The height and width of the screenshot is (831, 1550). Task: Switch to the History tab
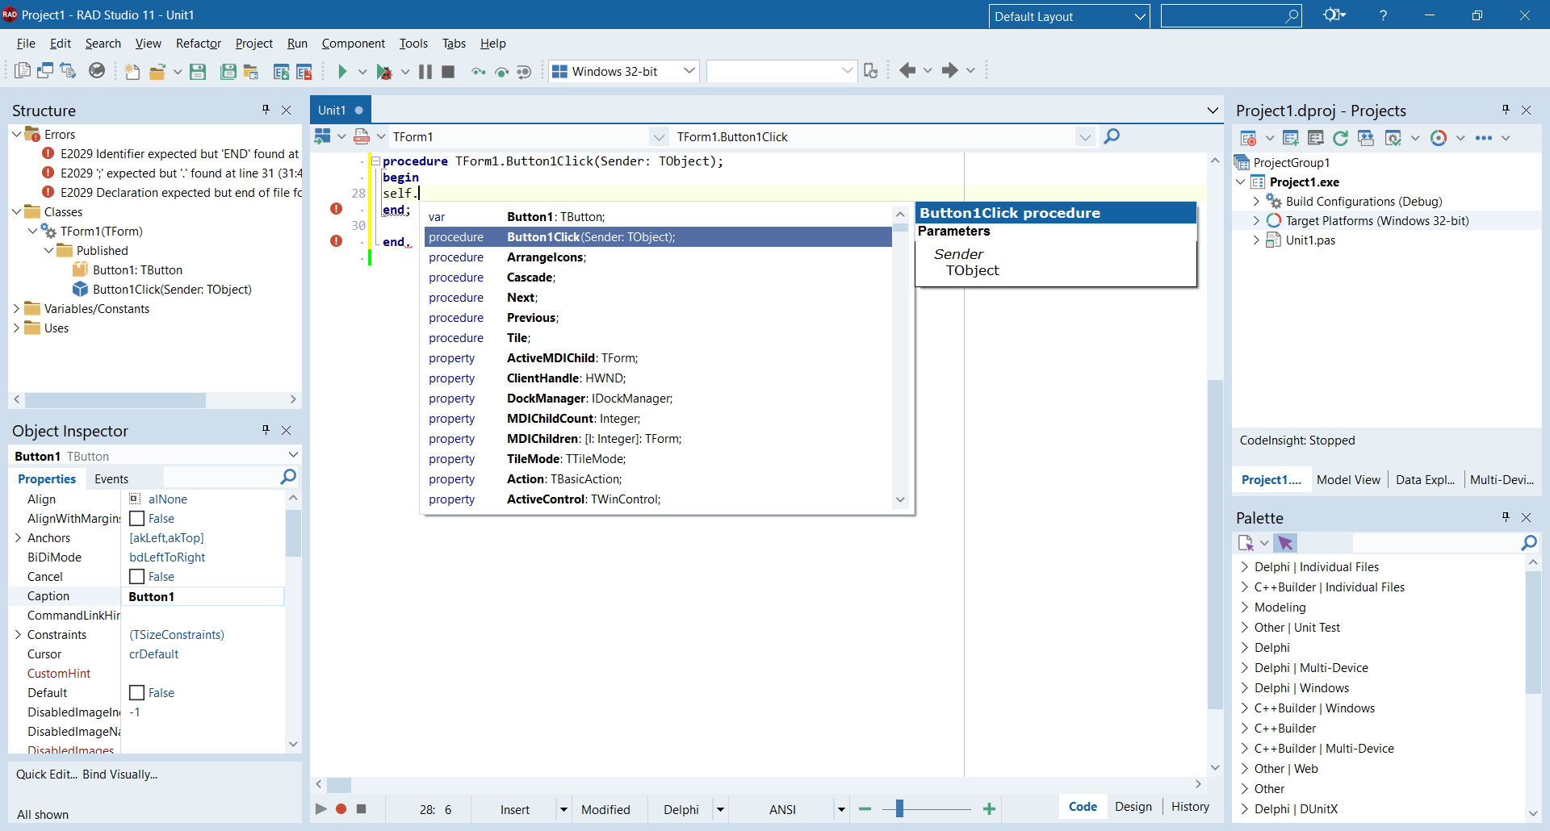[x=1190, y=807]
